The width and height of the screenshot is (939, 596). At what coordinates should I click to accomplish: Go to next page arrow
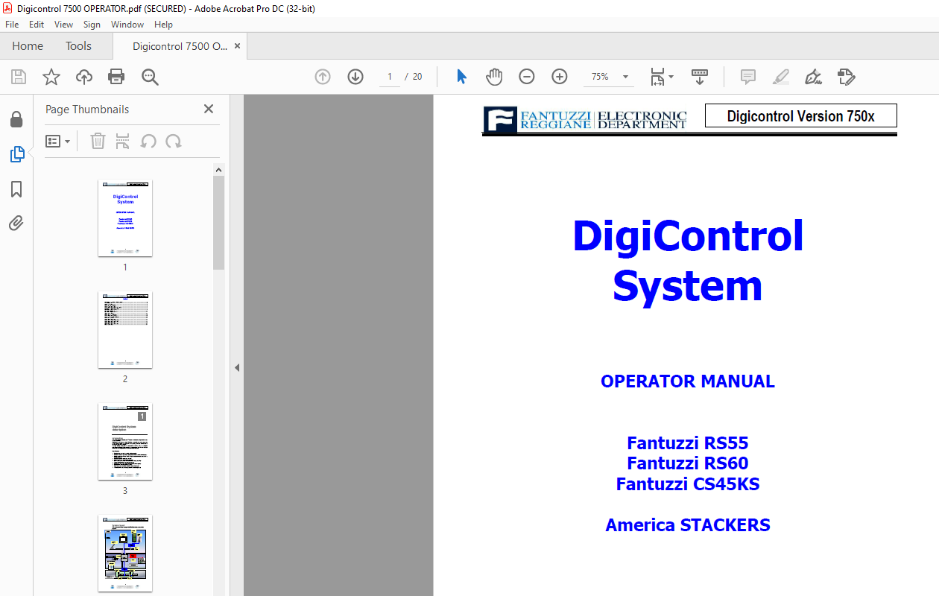(x=355, y=77)
